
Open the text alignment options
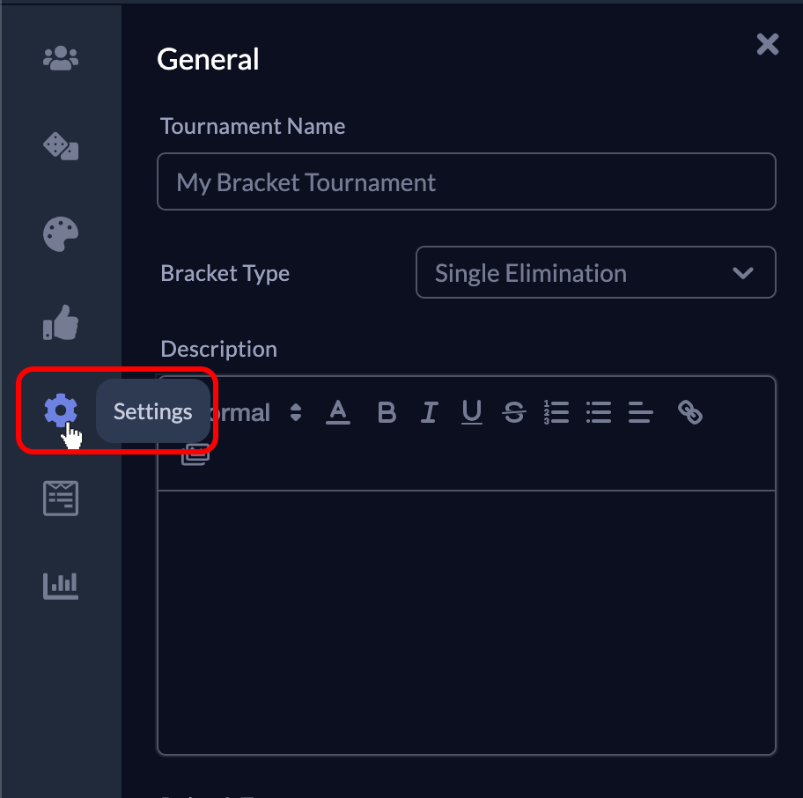point(641,411)
